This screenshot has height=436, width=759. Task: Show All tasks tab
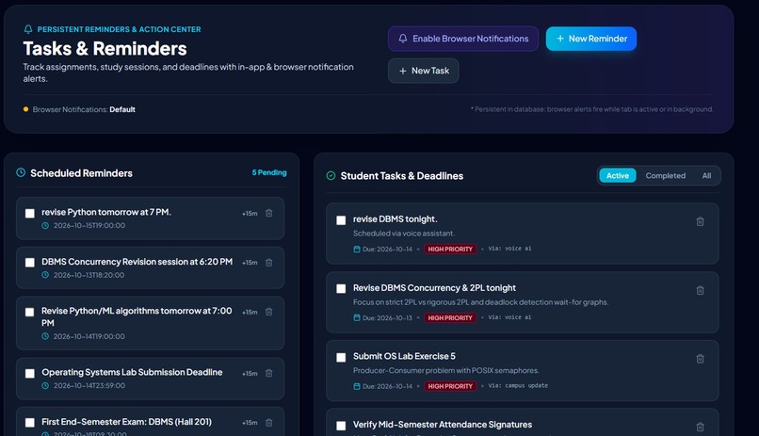click(x=706, y=176)
